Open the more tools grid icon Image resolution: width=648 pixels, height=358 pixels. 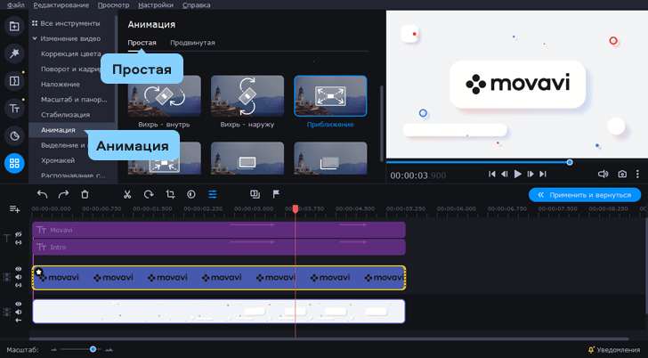(x=14, y=163)
